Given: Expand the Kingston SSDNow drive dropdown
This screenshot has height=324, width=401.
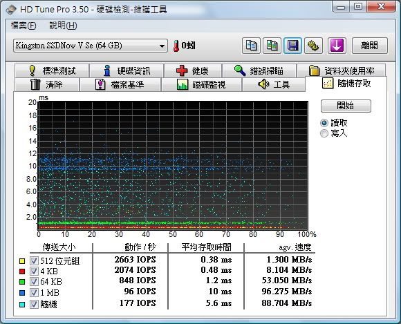Looking at the screenshot, I should tap(91, 46).
